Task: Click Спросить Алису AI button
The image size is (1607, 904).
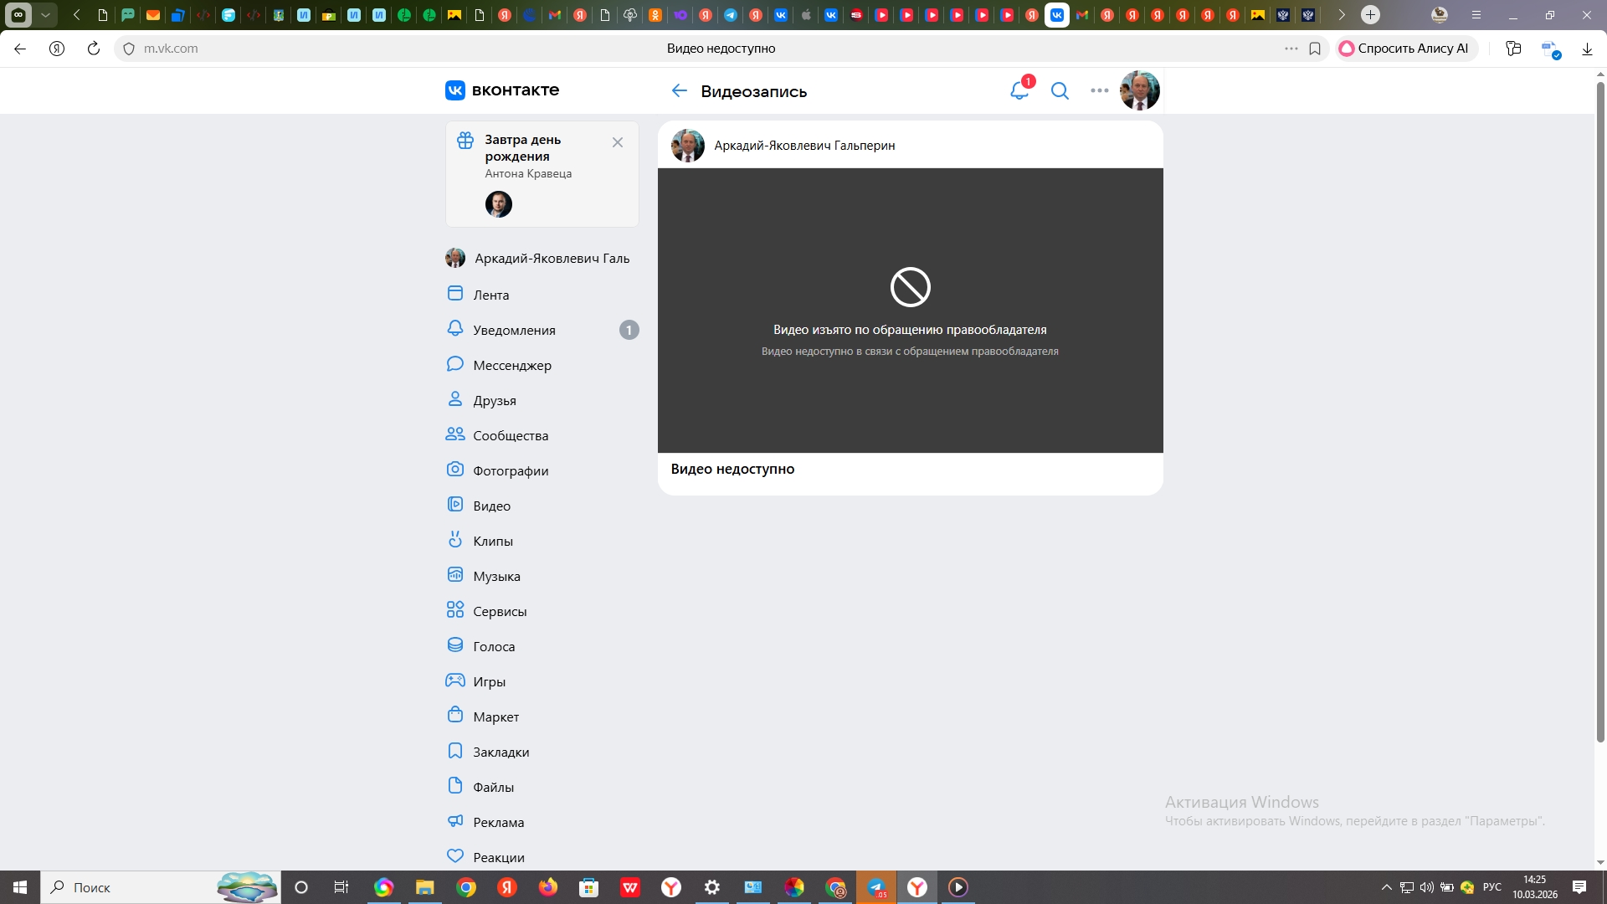Action: (1405, 49)
